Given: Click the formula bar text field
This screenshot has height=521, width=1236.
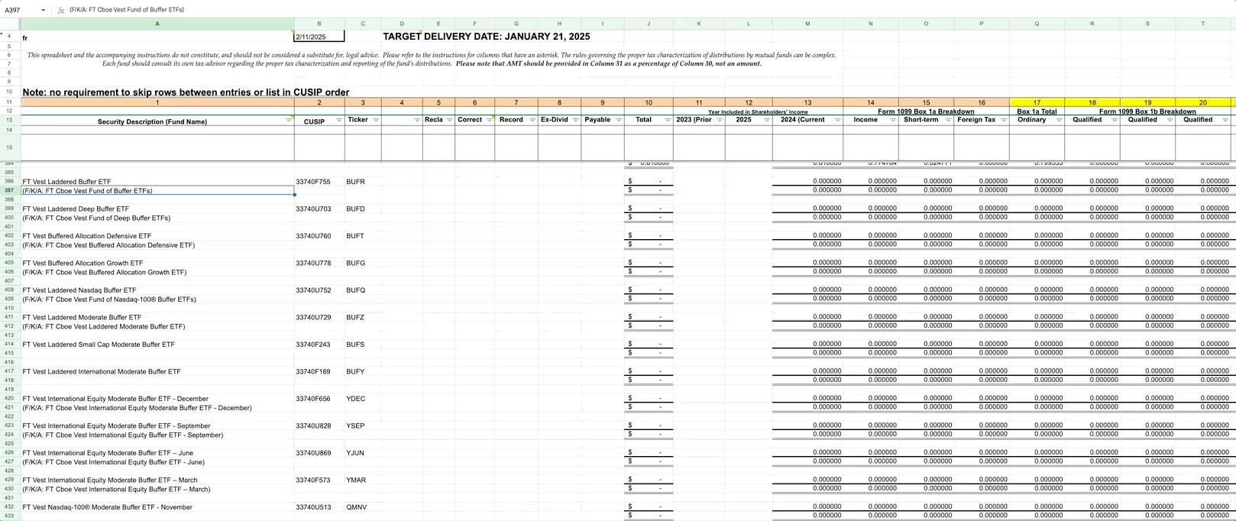Looking at the screenshot, I should 649,10.
